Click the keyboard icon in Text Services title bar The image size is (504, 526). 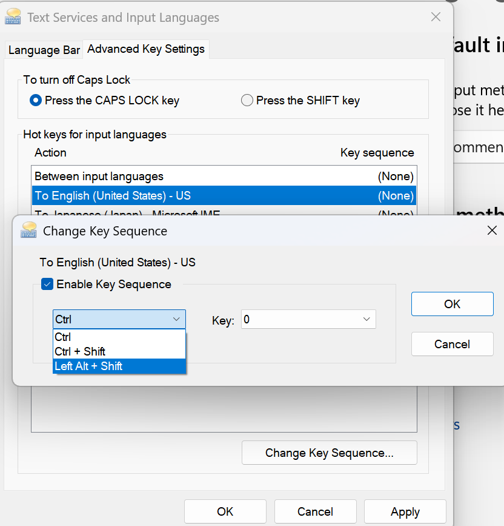(x=13, y=17)
